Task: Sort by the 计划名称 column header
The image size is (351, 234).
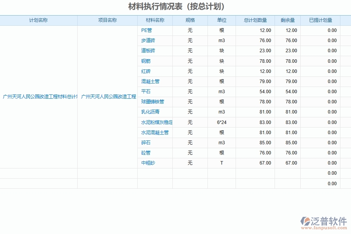Action: pyautogui.click(x=39, y=20)
